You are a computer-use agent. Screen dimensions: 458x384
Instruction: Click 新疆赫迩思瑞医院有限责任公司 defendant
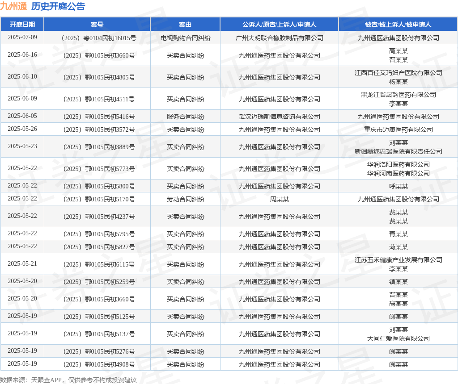[399, 152]
